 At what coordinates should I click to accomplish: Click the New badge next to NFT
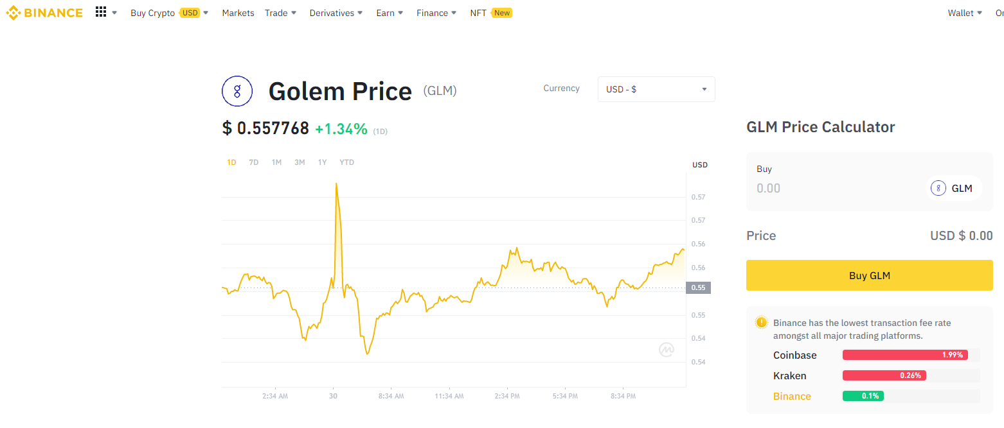click(502, 13)
